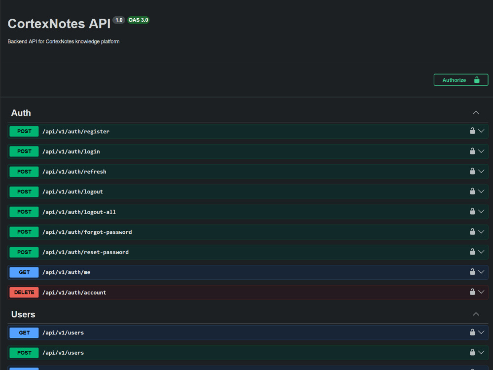Viewport: 493px width, 370px height.
Task: Click the Users section heading
Action: 23,314
